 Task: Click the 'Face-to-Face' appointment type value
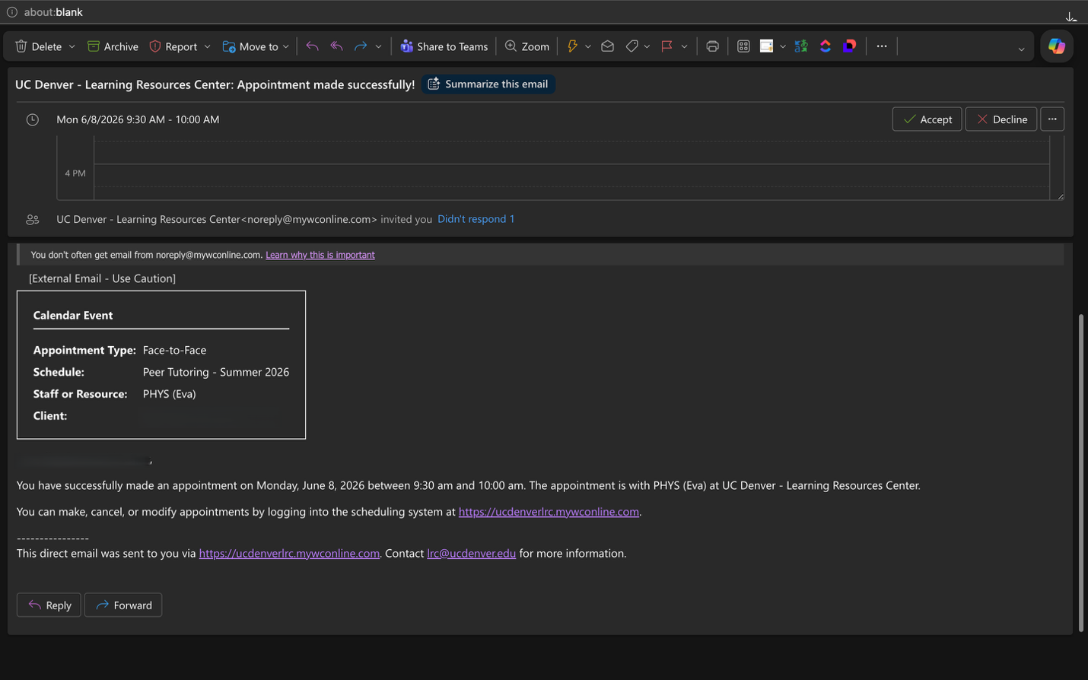click(x=174, y=350)
